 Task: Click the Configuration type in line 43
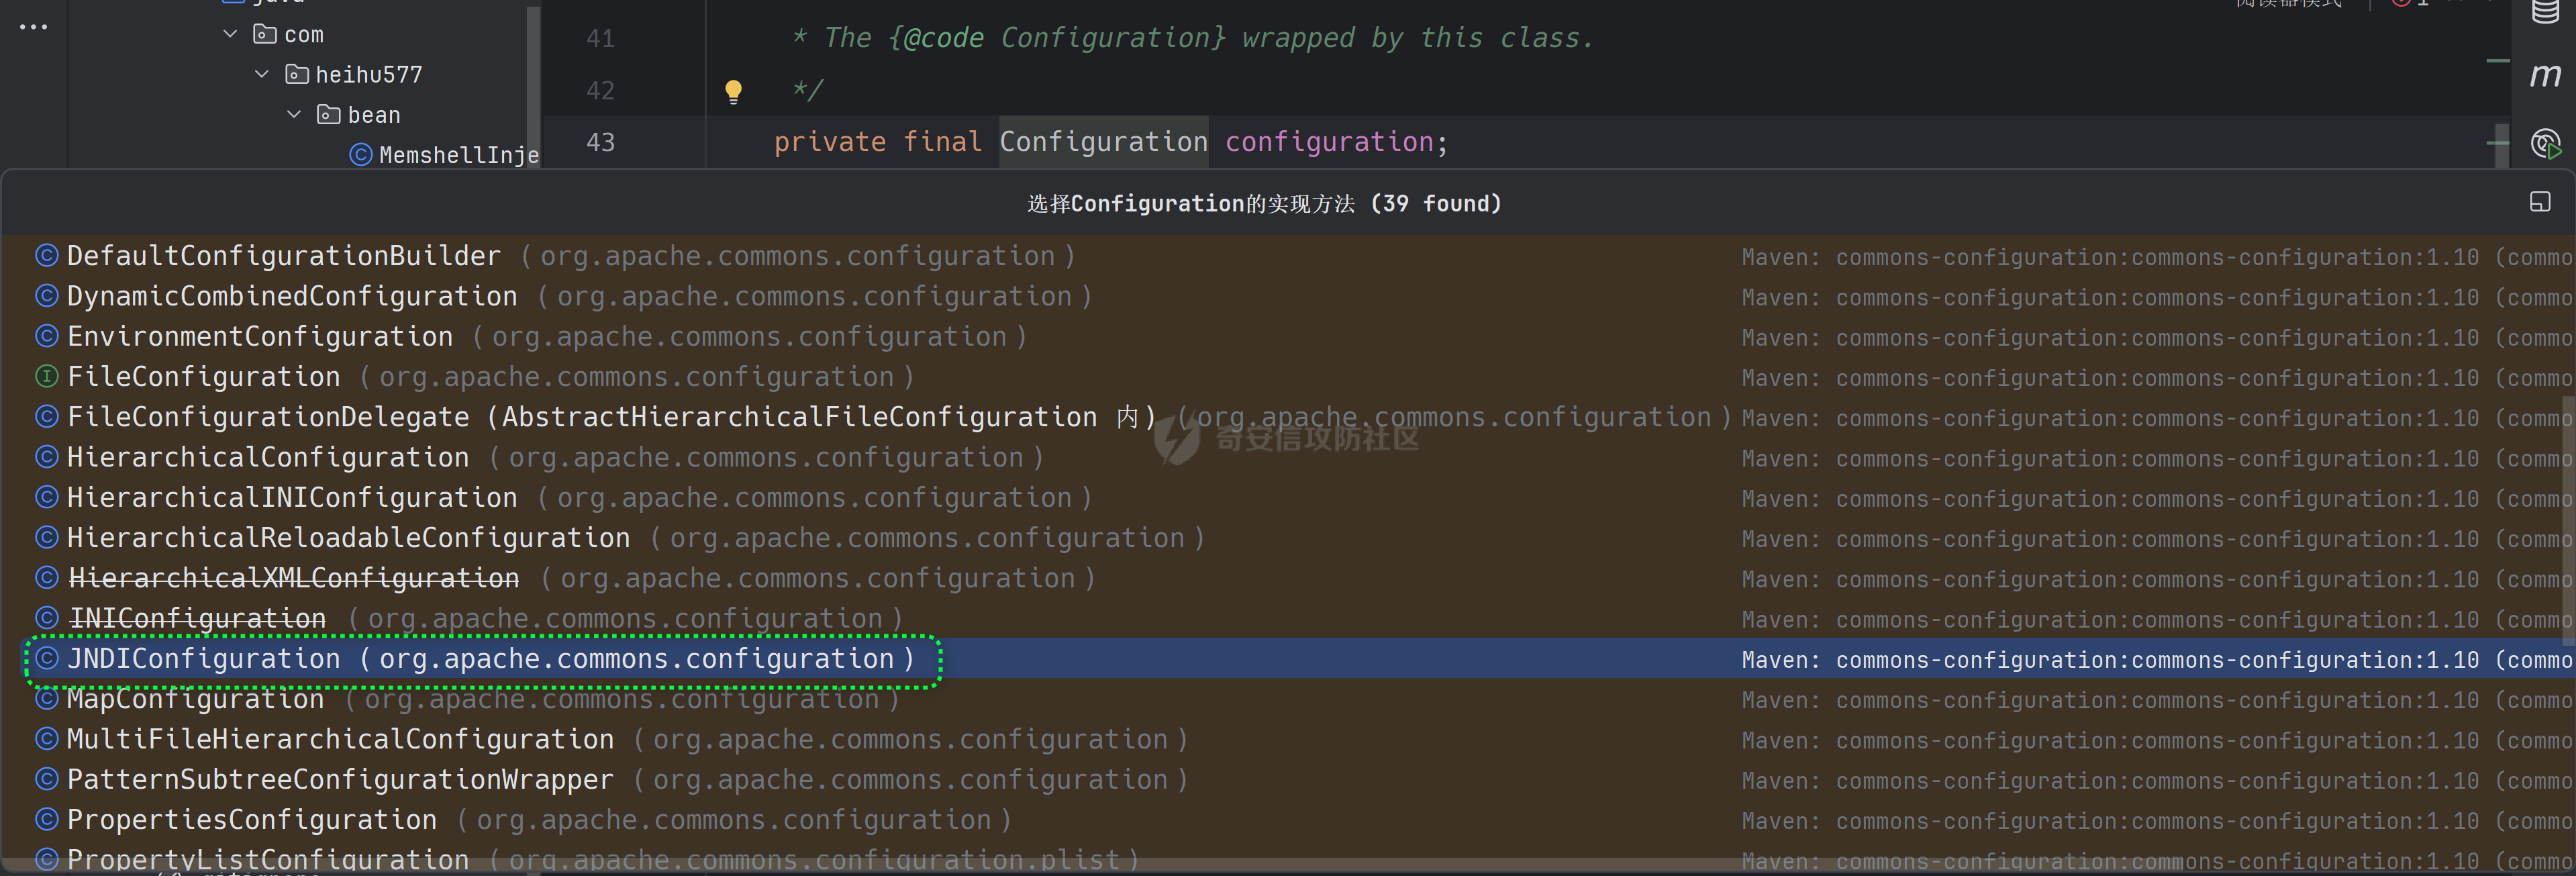pos(1103,142)
